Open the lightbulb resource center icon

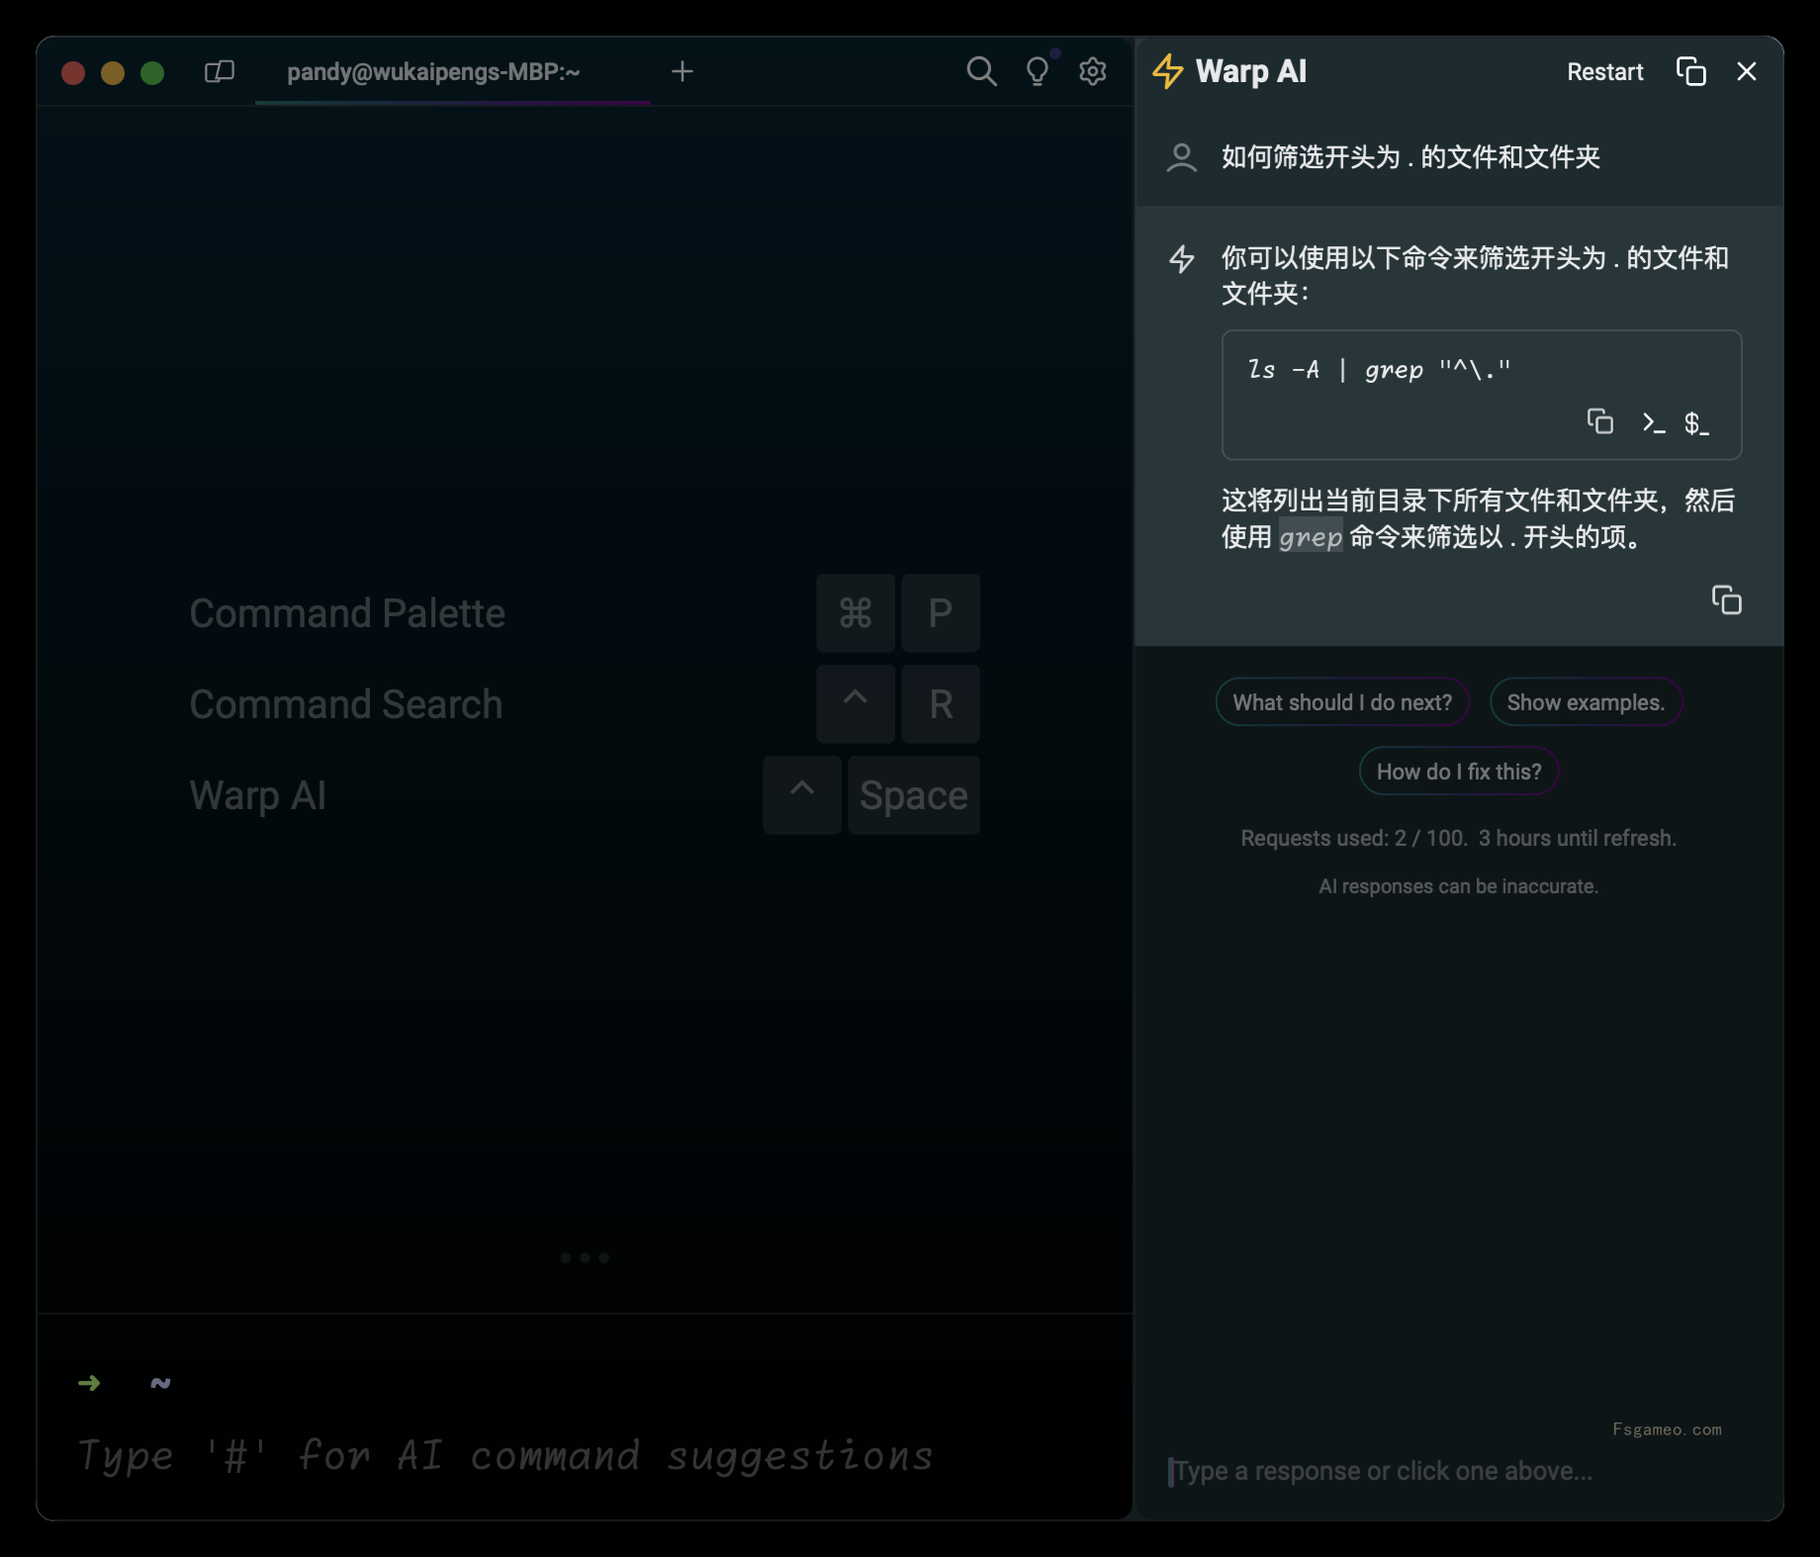click(1038, 71)
